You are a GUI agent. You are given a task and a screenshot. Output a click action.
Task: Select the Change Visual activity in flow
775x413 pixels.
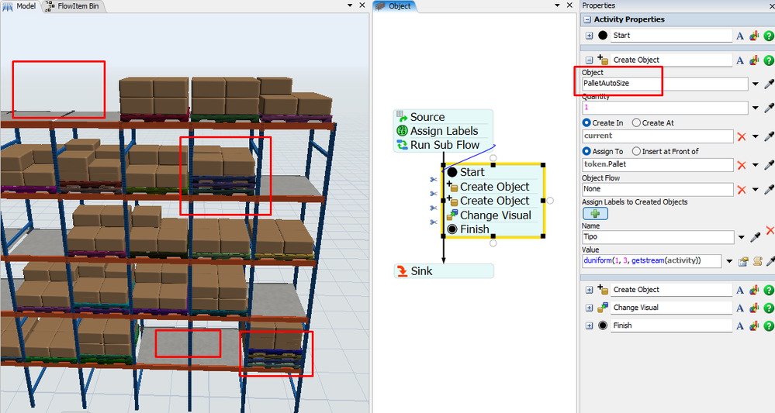pos(493,215)
